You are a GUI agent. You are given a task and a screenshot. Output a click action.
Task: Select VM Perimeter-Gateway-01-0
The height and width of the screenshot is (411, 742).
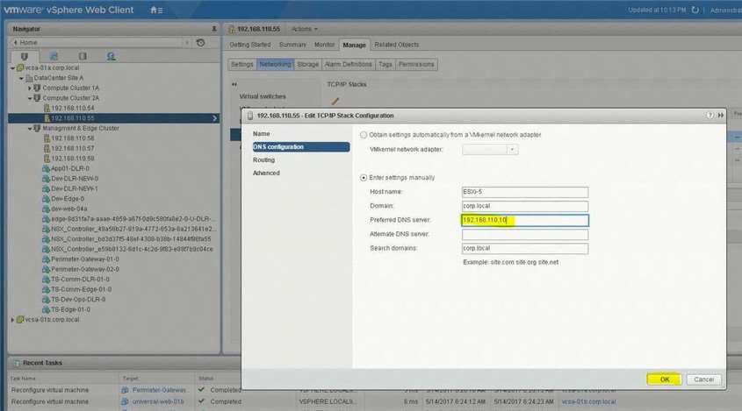tap(84, 259)
